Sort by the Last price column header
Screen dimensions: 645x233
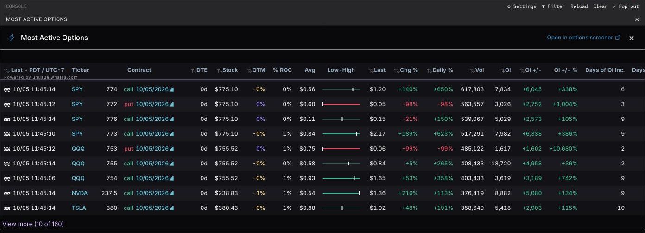(x=377, y=70)
